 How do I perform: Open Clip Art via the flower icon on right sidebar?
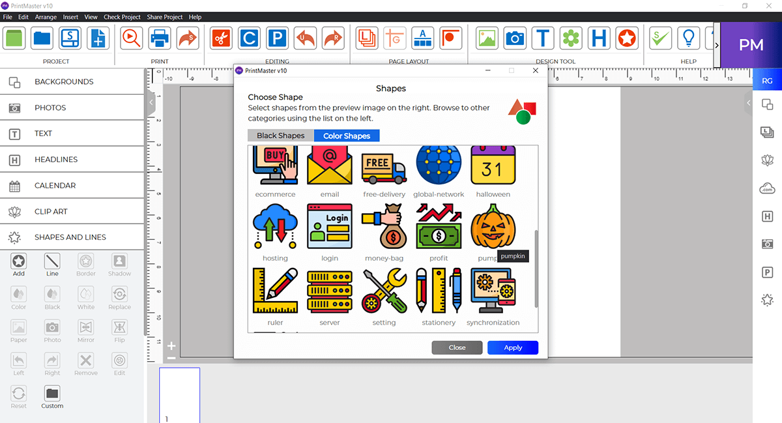point(767,160)
